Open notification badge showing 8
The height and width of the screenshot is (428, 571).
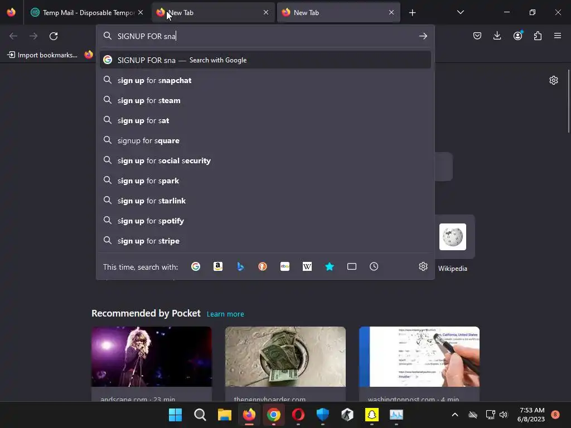pos(555,414)
